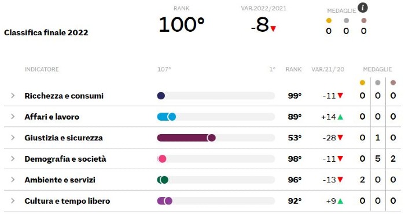This screenshot has height=216, width=405.
Task: Click the gold medal dot in header
Action: [x=329, y=21]
